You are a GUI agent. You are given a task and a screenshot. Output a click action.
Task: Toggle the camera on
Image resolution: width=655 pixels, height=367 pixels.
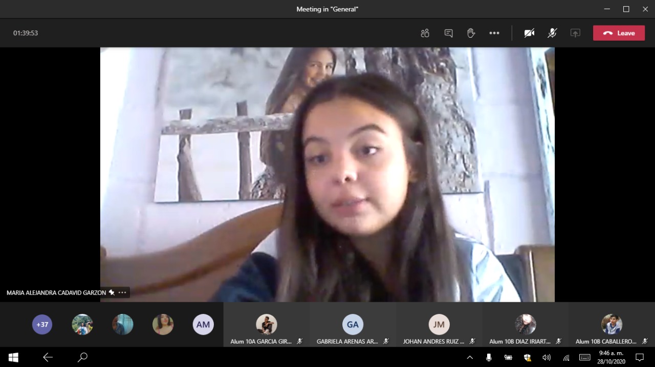tap(529, 33)
